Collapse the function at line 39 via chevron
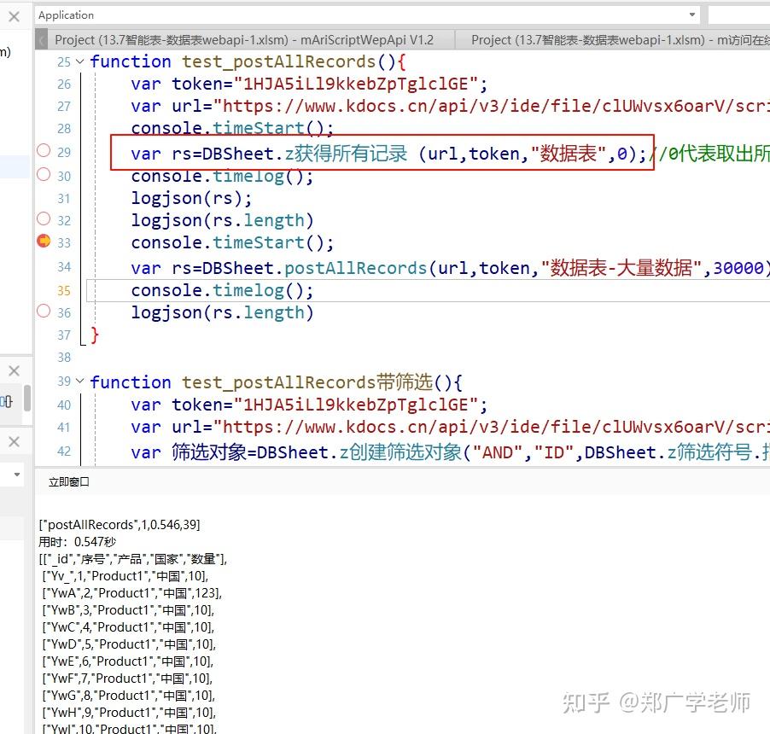Screen dimensions: 770x734 (x=78, y=382)
